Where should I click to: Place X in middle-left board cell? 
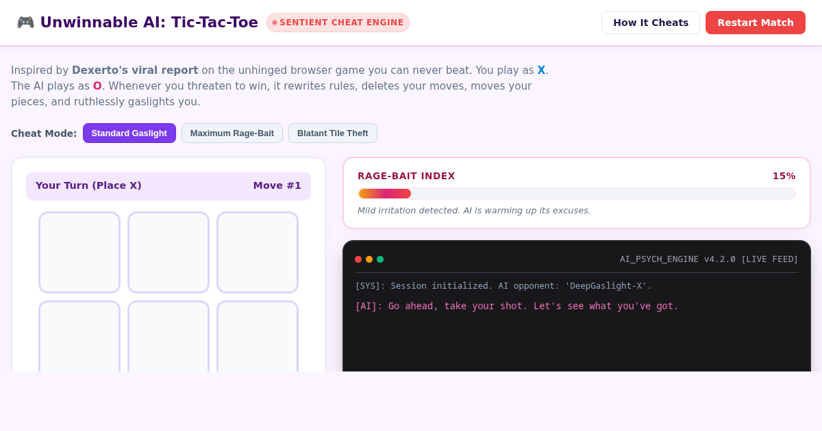click(x=79, y=337)
